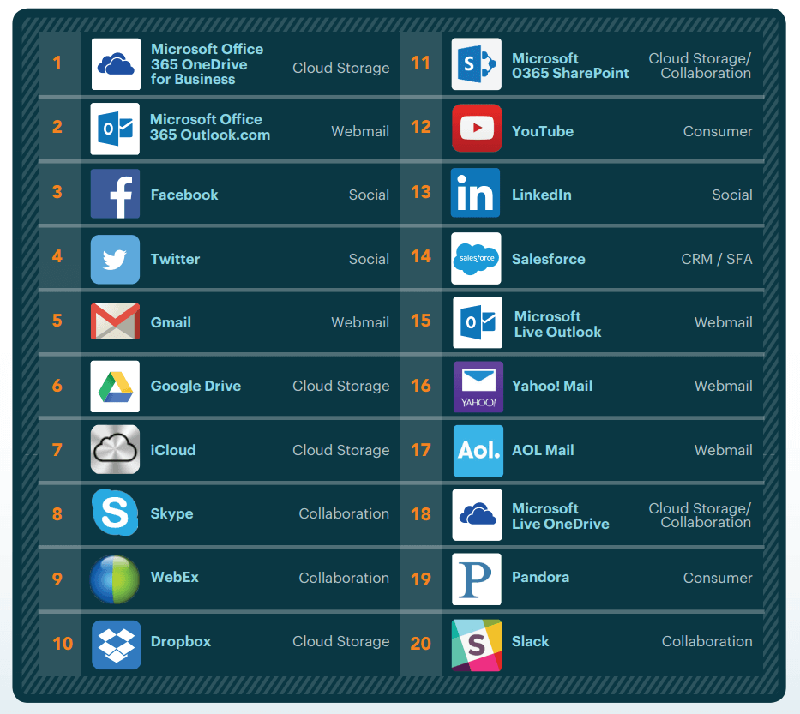The image size is (800, 714).
Task: Open the Google Drive triangle icon
Action: 115,386
